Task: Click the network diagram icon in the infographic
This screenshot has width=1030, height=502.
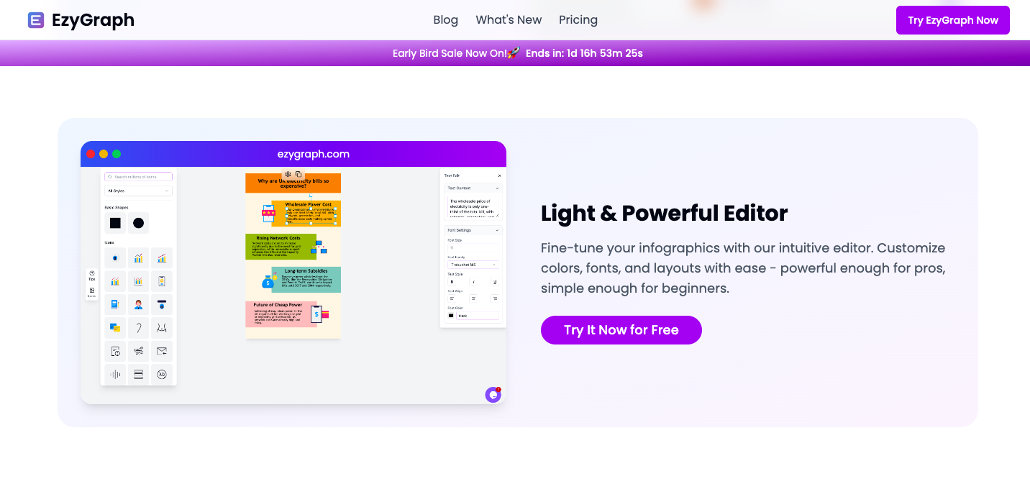Action: coord(319,247)
